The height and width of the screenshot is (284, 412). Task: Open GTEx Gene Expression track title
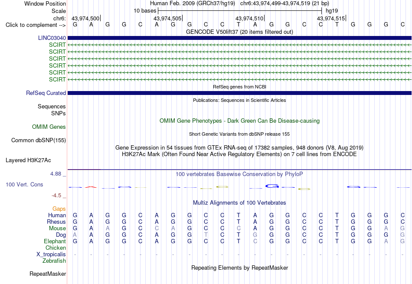tap(239, 148)
